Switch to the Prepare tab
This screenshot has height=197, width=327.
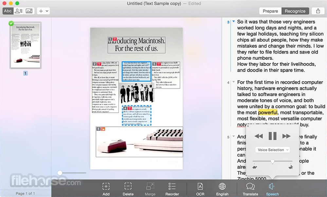(x=270, y=11)
